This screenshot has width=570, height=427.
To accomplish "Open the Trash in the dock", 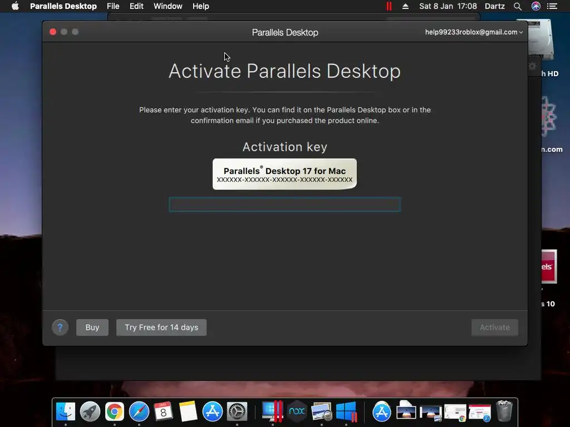I will click(x=504, y=411).
